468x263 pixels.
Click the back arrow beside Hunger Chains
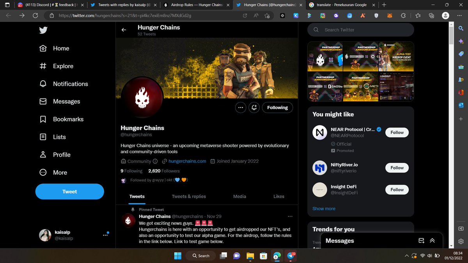tap(124, 30)
